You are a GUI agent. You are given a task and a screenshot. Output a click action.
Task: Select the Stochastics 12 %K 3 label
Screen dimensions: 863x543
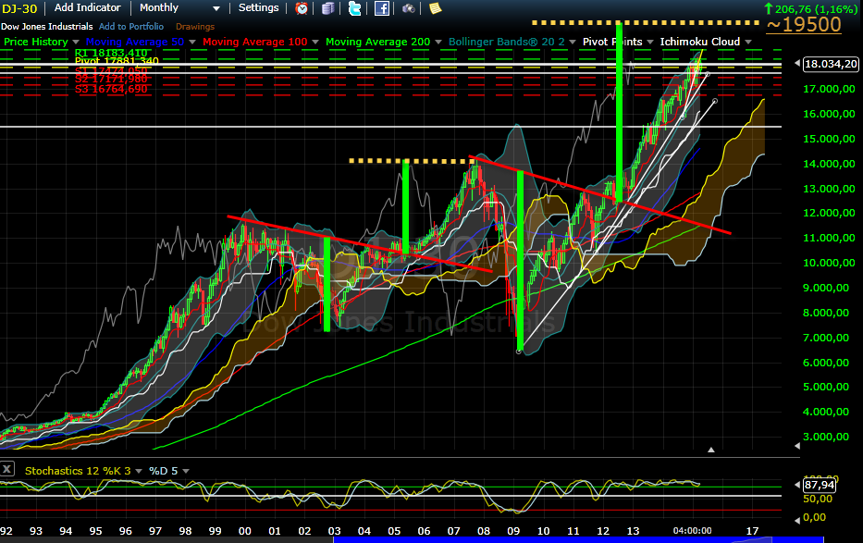(x=78, y=471)
